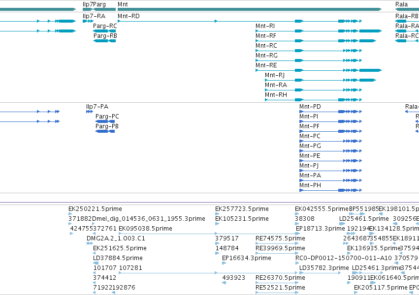Select the EK042555.5prime feature label
419x295 pixels.
click(x=322, y=209)
